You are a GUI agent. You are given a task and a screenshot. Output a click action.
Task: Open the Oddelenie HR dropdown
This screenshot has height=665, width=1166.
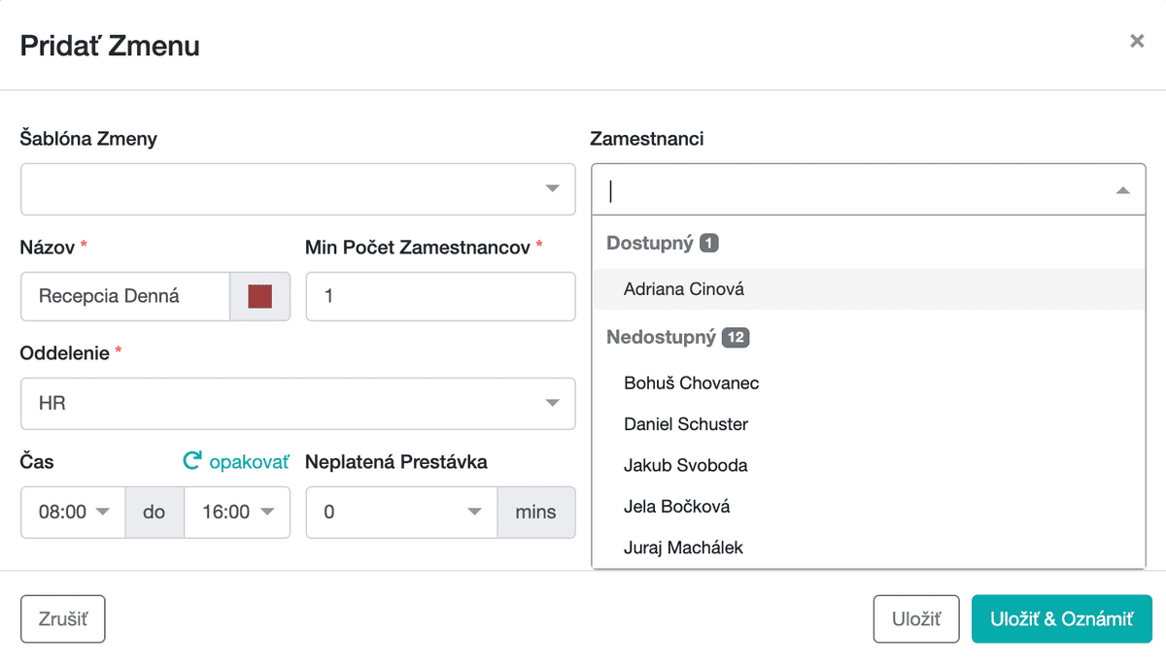[x=297, y=403]
